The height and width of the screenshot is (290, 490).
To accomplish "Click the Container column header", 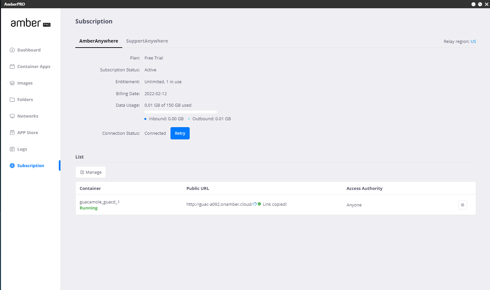I will click(90, 188).
